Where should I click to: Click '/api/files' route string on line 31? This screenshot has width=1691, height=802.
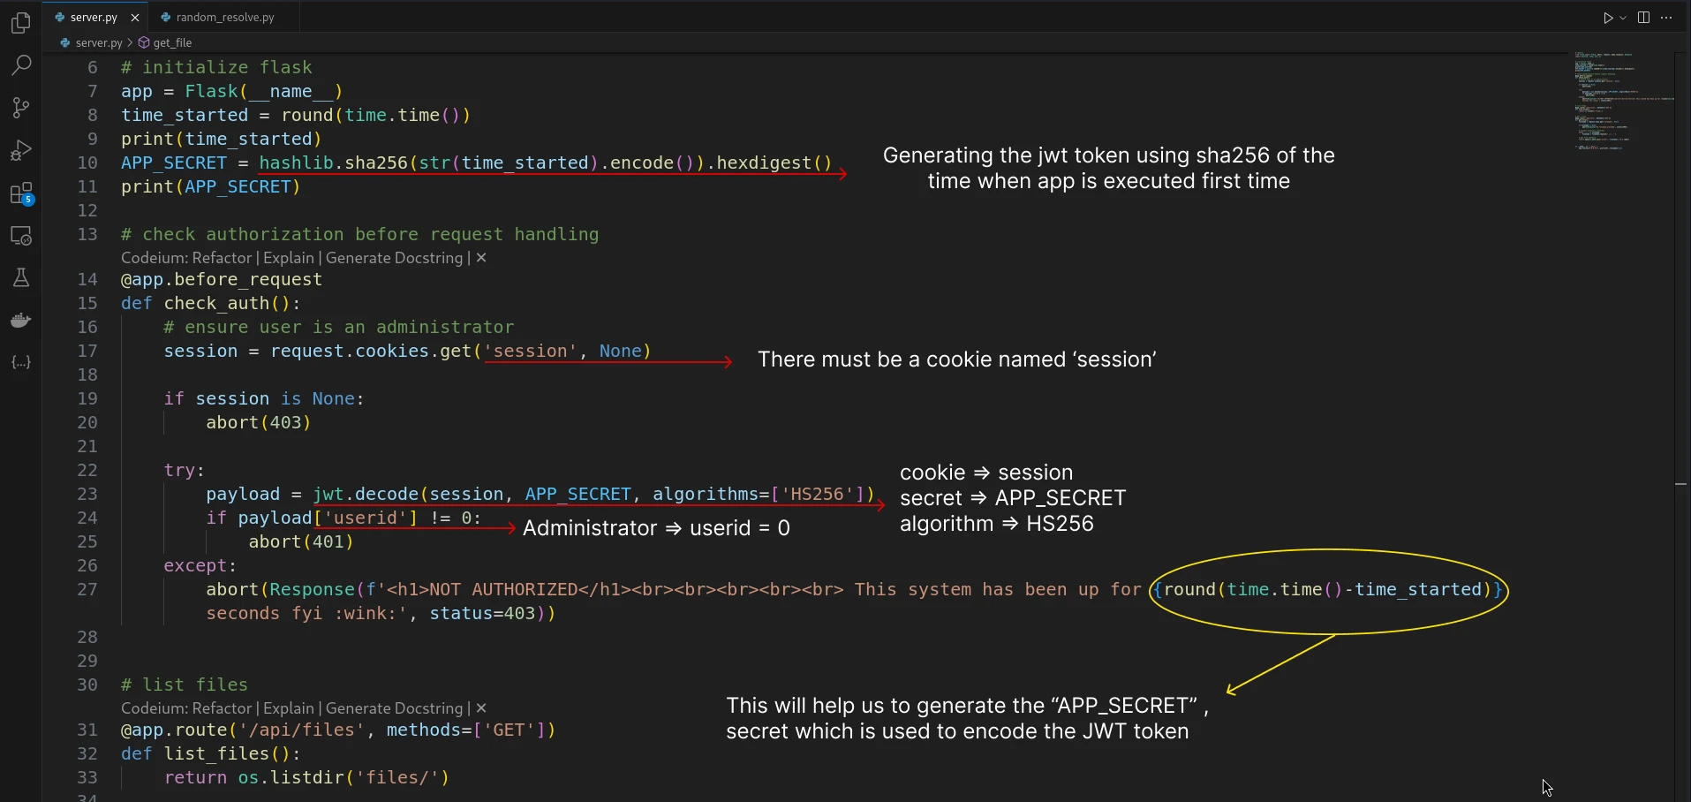pyautogui.click(x=302, y=730)
